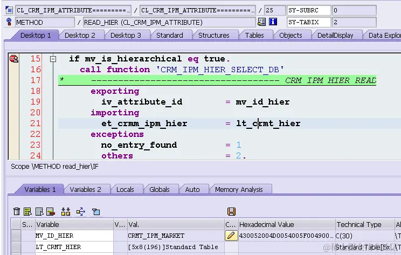Click the orange floppy disk save icon
401x255 pixels.
click(x=231, y=211)
